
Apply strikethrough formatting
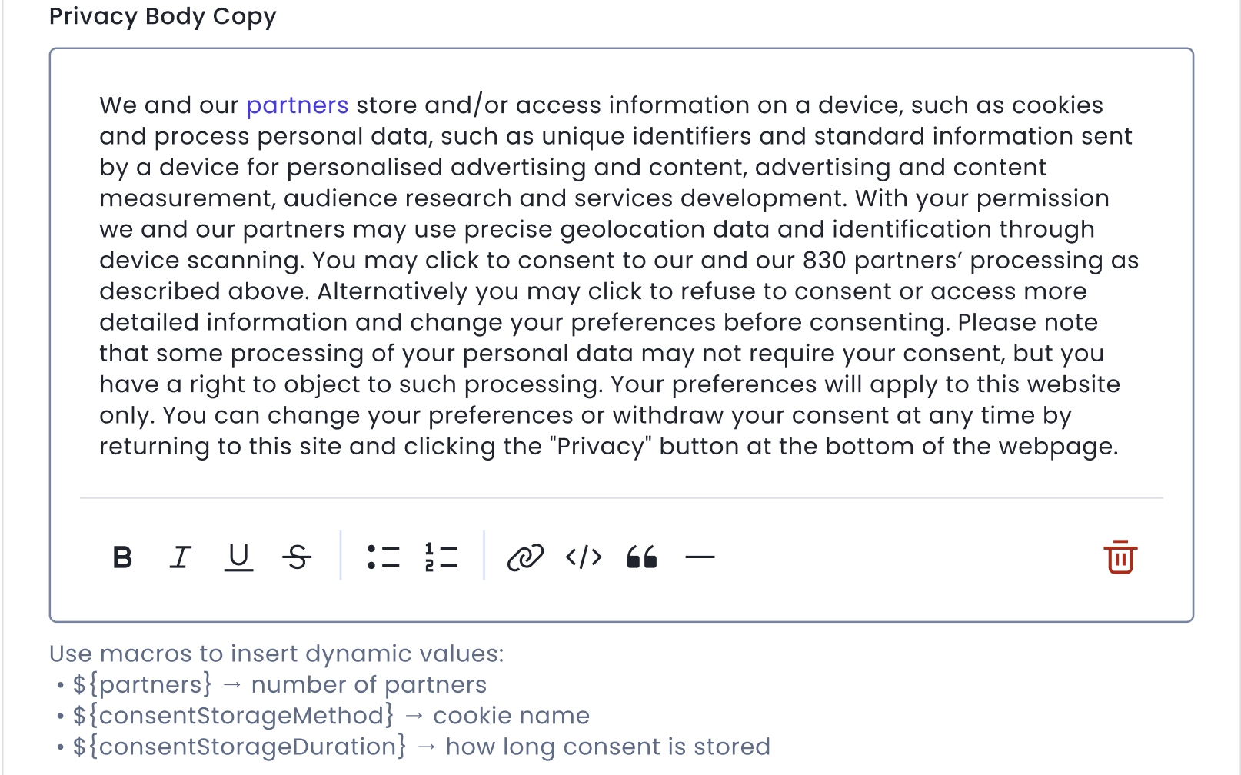(297, 557)
